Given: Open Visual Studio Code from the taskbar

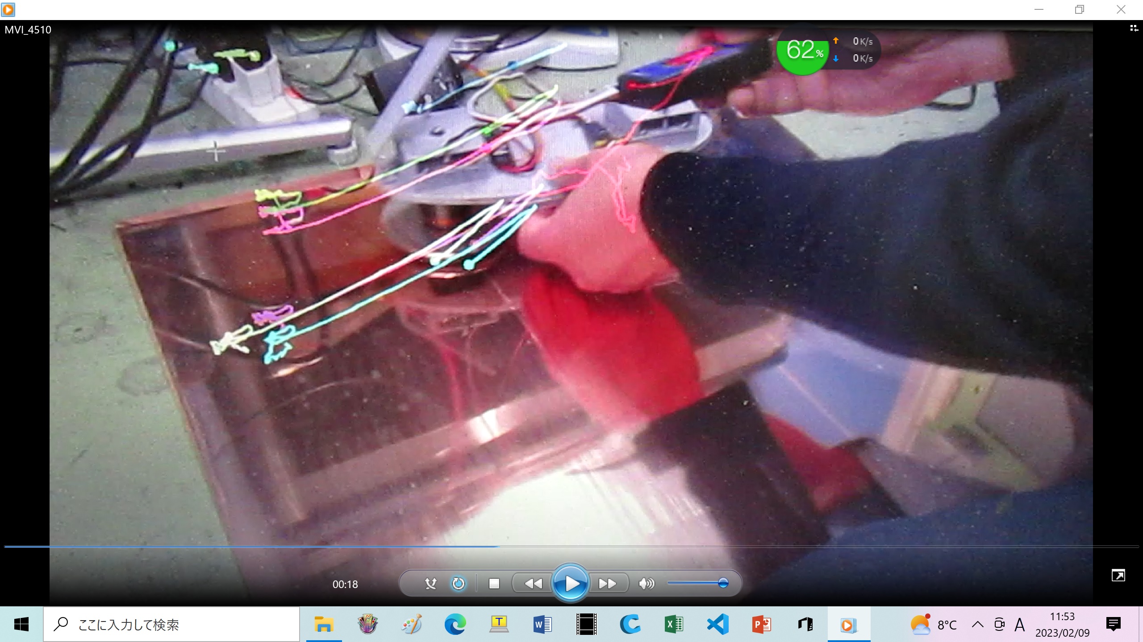Looking at the screenshot, I should [718, 624].
